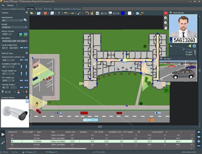
Task: Open the pixel density gear settings
Action: pyautogui.click(x=194, y=46)
